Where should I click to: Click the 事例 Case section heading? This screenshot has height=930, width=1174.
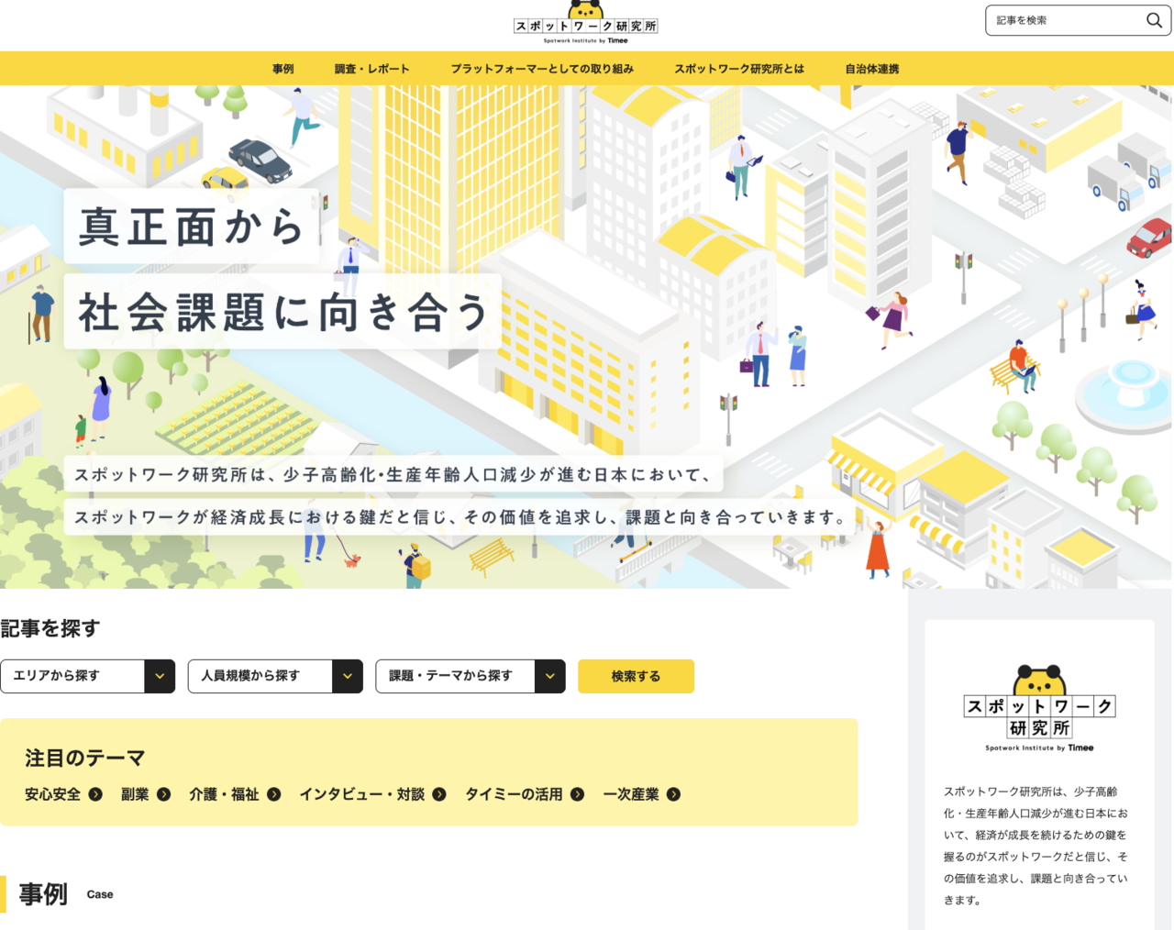[x=65, y=894]
